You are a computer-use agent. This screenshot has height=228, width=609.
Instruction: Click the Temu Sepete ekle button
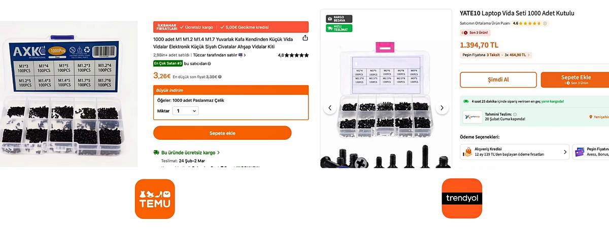coord(222,133)
